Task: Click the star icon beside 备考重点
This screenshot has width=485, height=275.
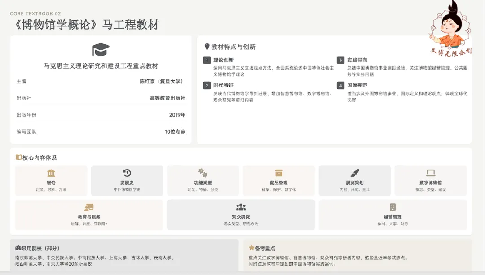Action: click(x=251, y=248)
